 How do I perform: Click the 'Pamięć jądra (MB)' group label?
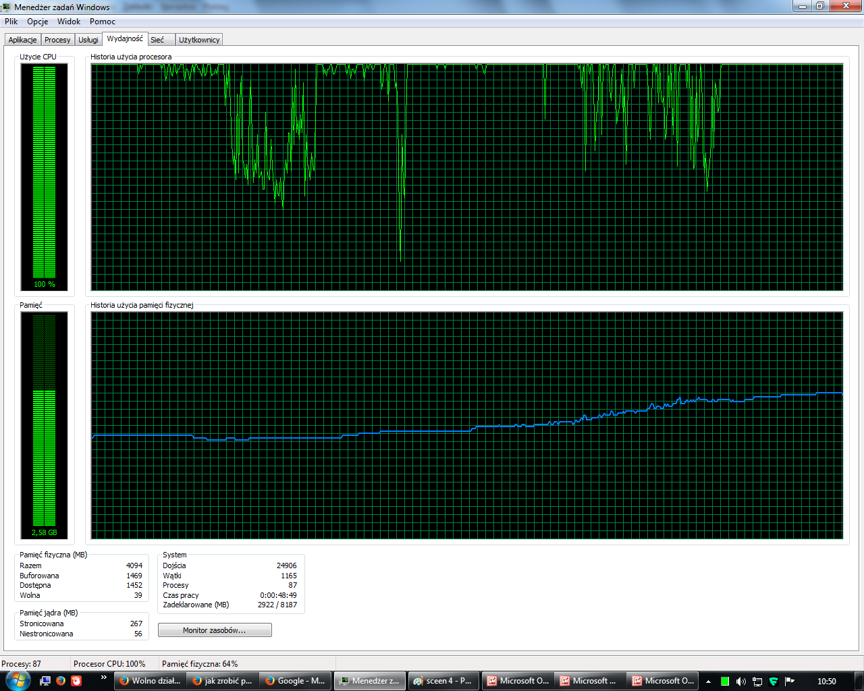point(49,613)
